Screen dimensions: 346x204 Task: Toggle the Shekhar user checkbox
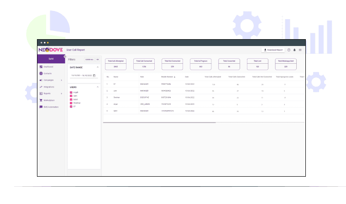tap(71, 102)
